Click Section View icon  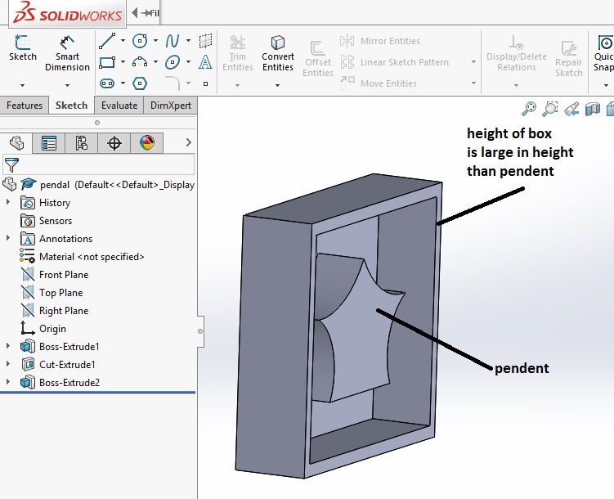coord(593,109)
